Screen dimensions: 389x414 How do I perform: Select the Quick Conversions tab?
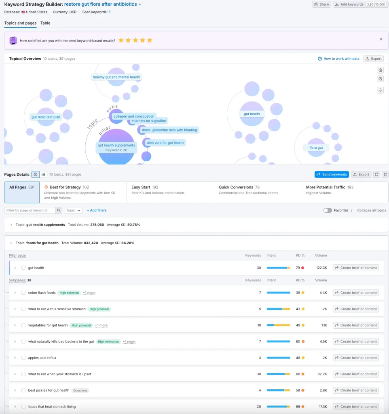click(x=257, y=192)
